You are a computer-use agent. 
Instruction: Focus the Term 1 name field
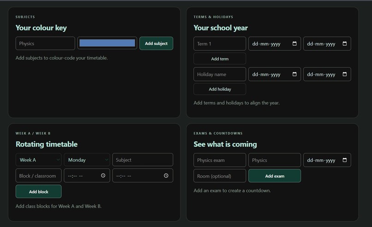pyautogui.click(x=220, y=43)
